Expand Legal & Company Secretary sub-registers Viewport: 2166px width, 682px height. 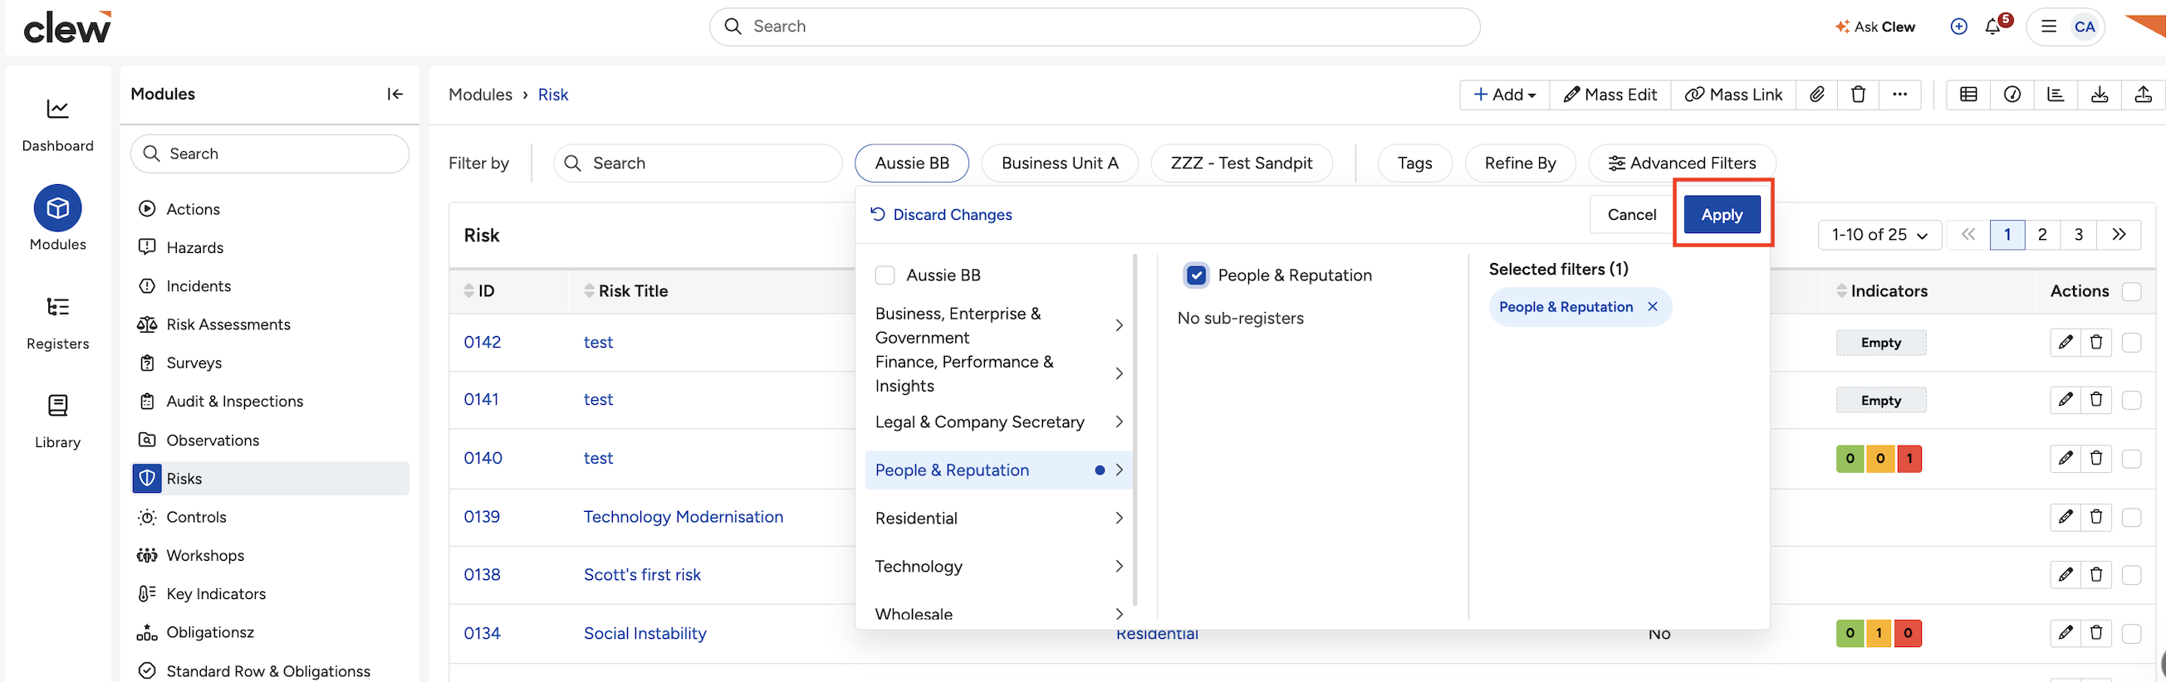click(x=1119, y=421)
